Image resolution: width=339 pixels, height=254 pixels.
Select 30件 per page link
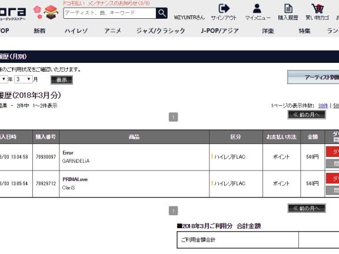pyautogui.click(x=323, y=106)
